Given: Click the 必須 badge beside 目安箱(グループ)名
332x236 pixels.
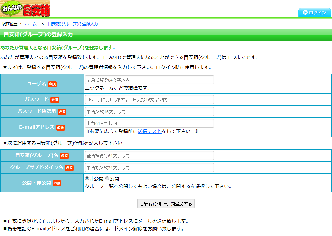Looking at the screenshot, I should (x=64, y=156).
